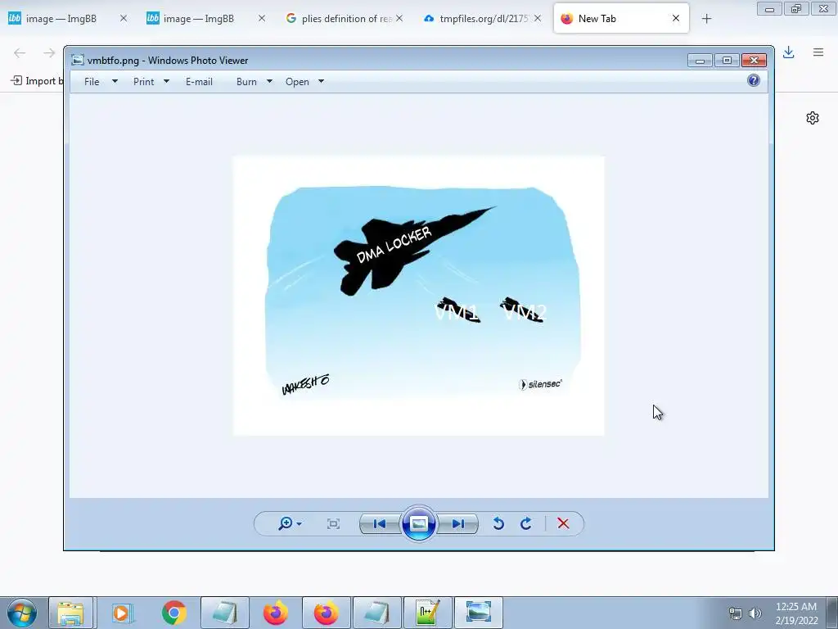Switch to the tmpfiles.org tab
This screenshot has width=838, height=629.
[478, 19]
